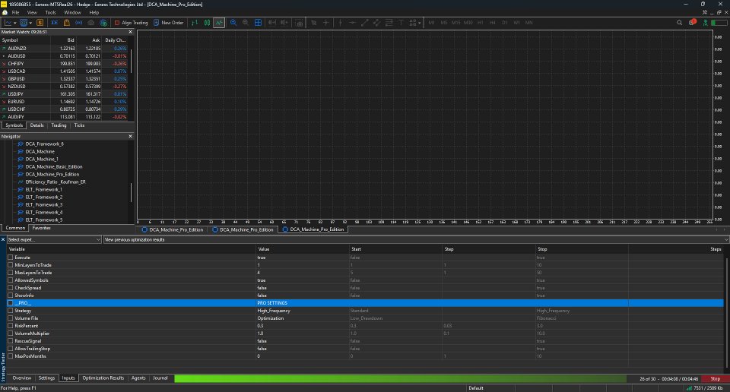Expand the new chart dropdown arrow
The width and height of the screenshot is (730, 392).
click(x=15, y=23)
